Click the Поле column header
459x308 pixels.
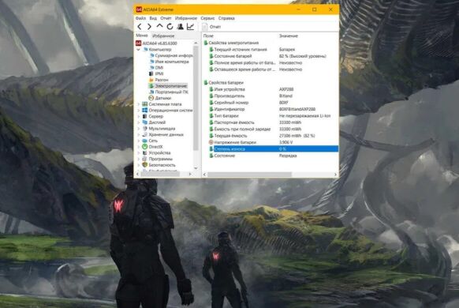[208, 36]
